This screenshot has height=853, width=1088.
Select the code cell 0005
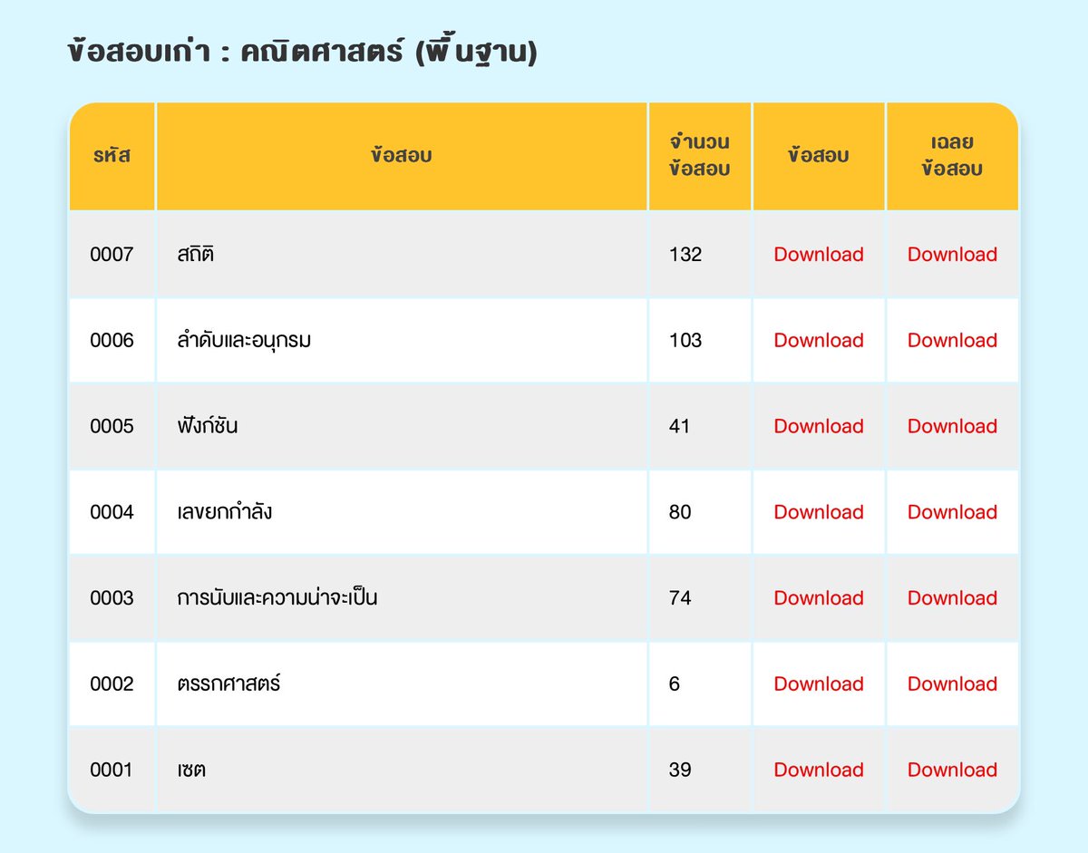(x=112, y=426)
